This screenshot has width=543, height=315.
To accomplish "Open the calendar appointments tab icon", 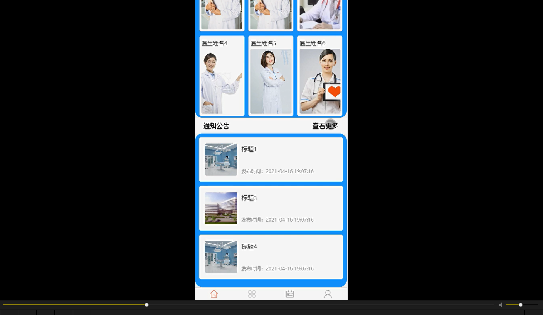I will (x=290, y=294).
